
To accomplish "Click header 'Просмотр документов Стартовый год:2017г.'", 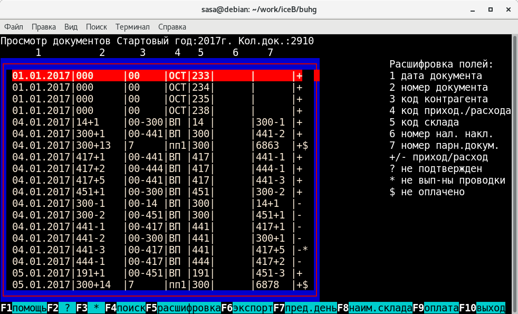I will (x=116, y=41).
